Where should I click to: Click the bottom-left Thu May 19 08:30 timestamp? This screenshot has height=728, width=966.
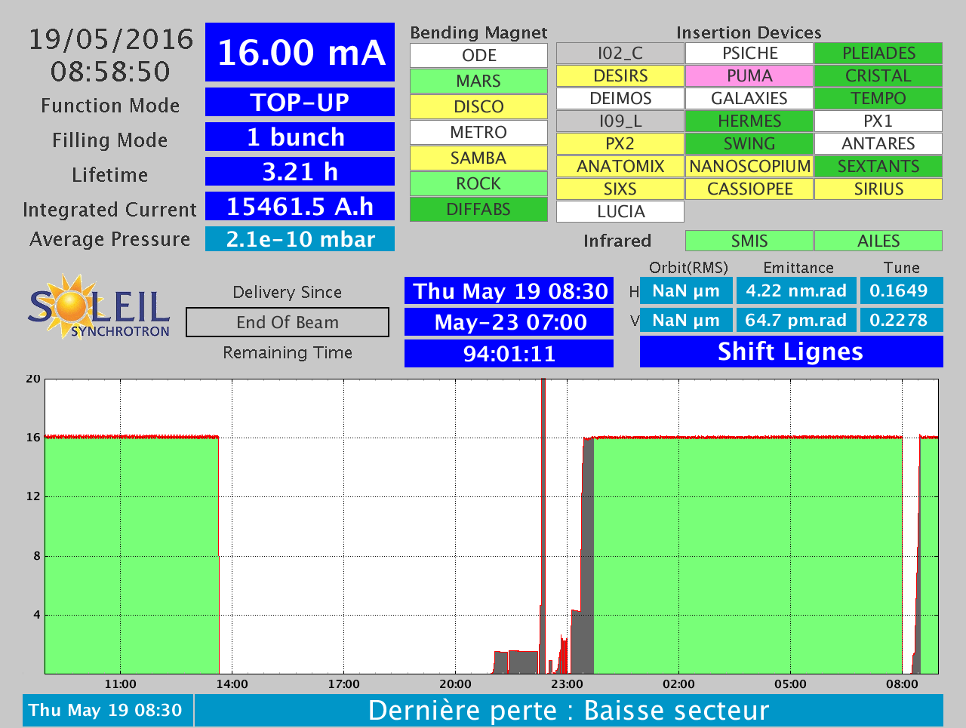coord(108,711)
